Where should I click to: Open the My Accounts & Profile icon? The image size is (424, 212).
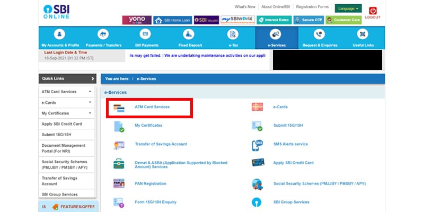(x=59, y=34)
